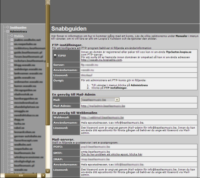The image size is (200, 178).
Task: Click the sidebar horizontal scrollbar thumb
Action: [x=21, y=176]
